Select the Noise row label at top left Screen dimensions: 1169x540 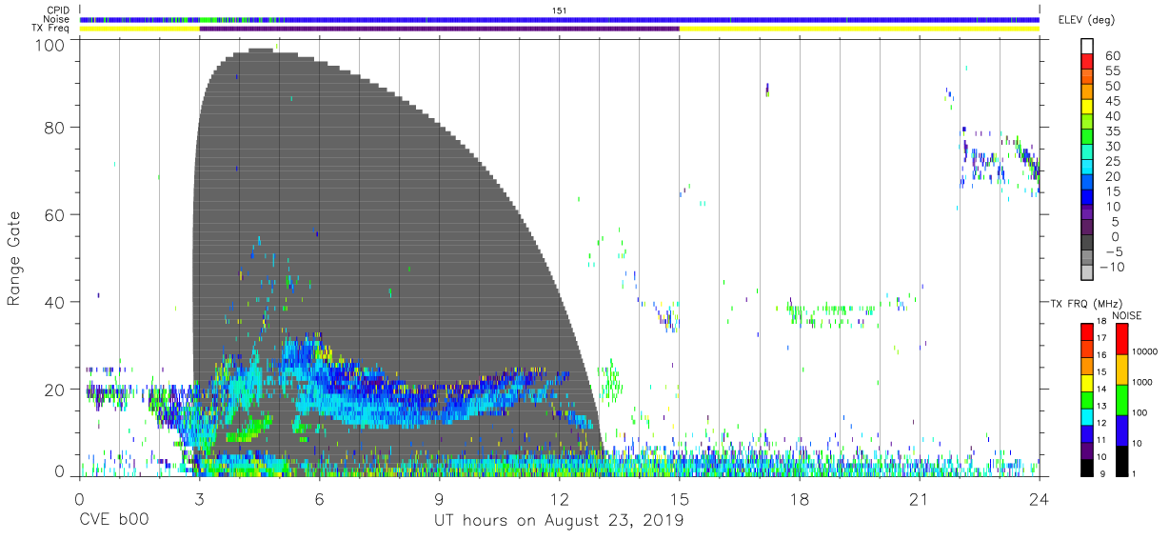click(x=57, y=19)
